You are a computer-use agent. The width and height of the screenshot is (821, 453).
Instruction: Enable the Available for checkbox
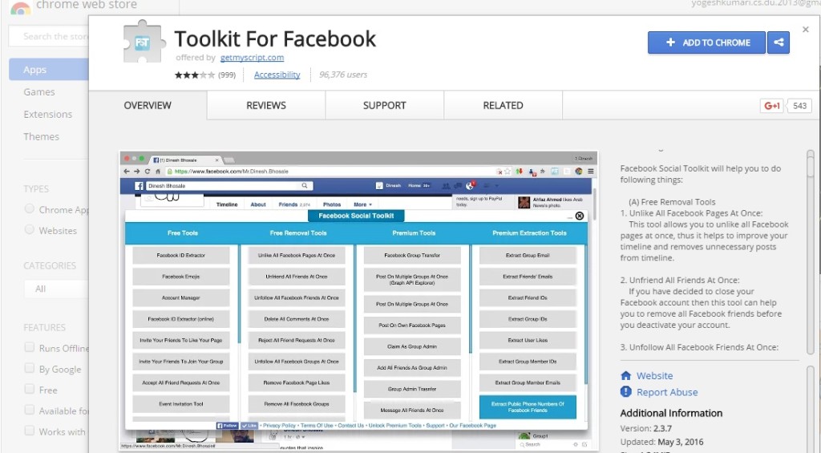pos(30,410)
